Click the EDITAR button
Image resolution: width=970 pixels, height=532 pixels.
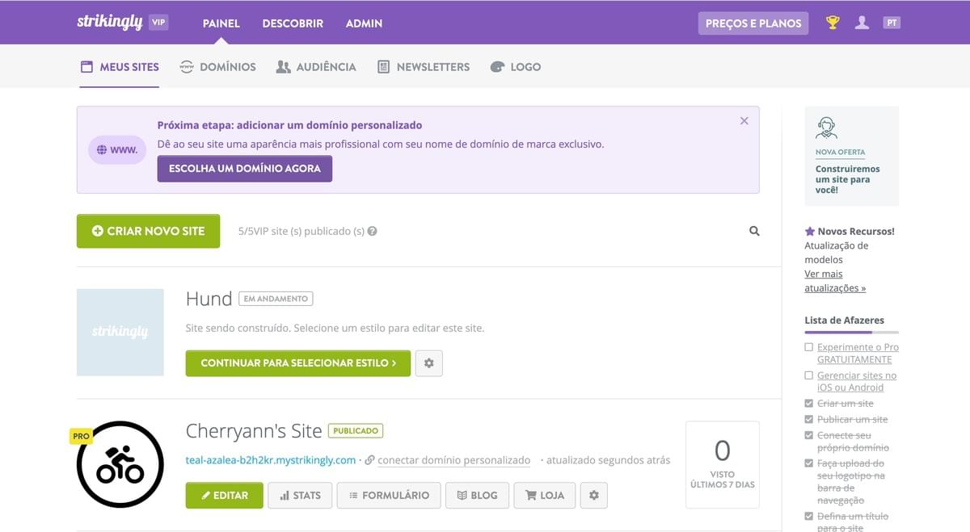click(x=225, y=495)
